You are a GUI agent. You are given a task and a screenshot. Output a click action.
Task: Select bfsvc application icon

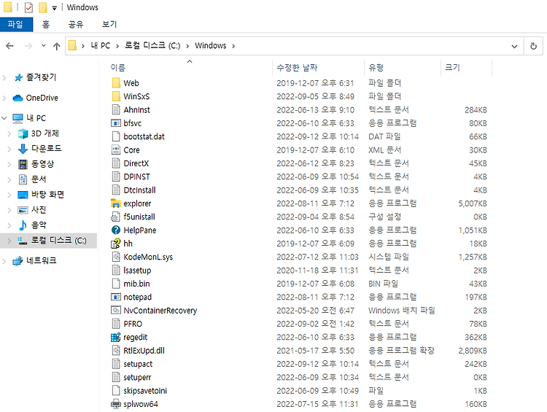coord(116,123)
